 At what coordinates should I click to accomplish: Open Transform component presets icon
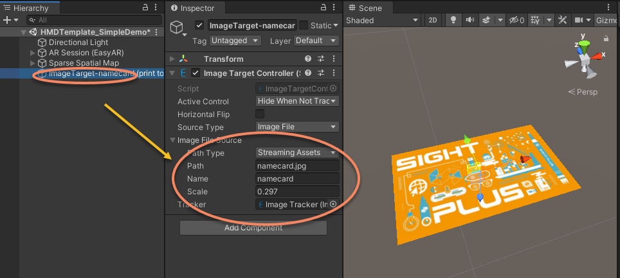click(x=321, y=59)
